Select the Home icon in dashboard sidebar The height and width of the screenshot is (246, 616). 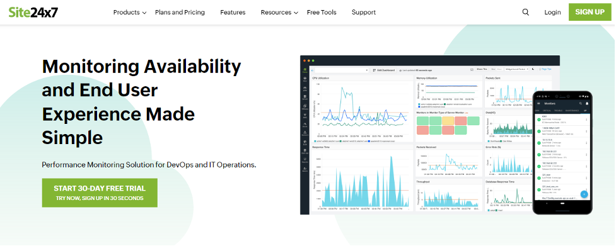(x=305, y=70)
